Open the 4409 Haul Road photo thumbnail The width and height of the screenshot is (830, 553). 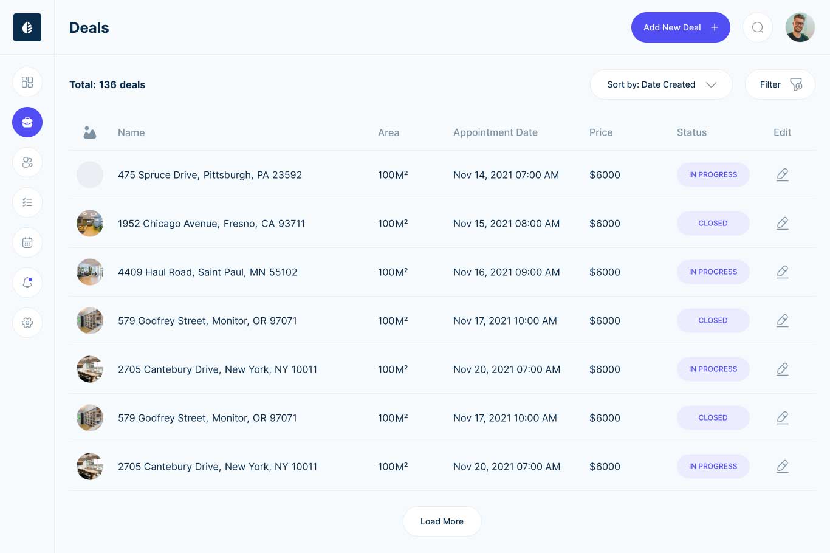coord(90,272)
